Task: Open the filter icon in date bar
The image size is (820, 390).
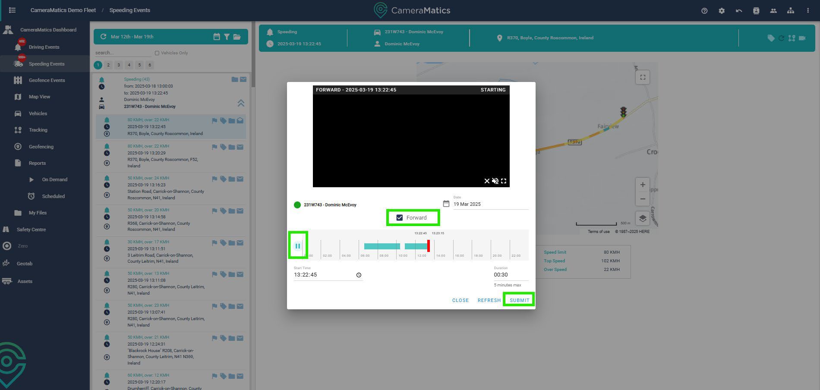Action: coord(227,37)
